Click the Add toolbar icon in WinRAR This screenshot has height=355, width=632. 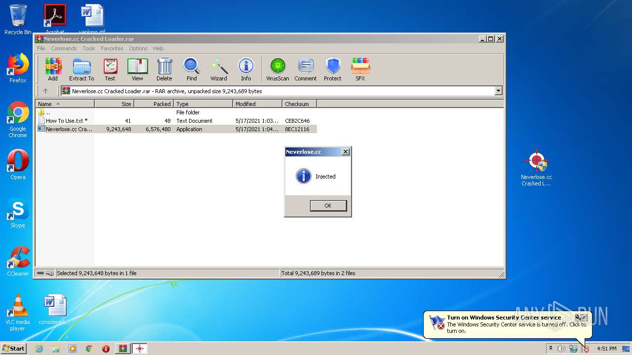tap(53, 70)
